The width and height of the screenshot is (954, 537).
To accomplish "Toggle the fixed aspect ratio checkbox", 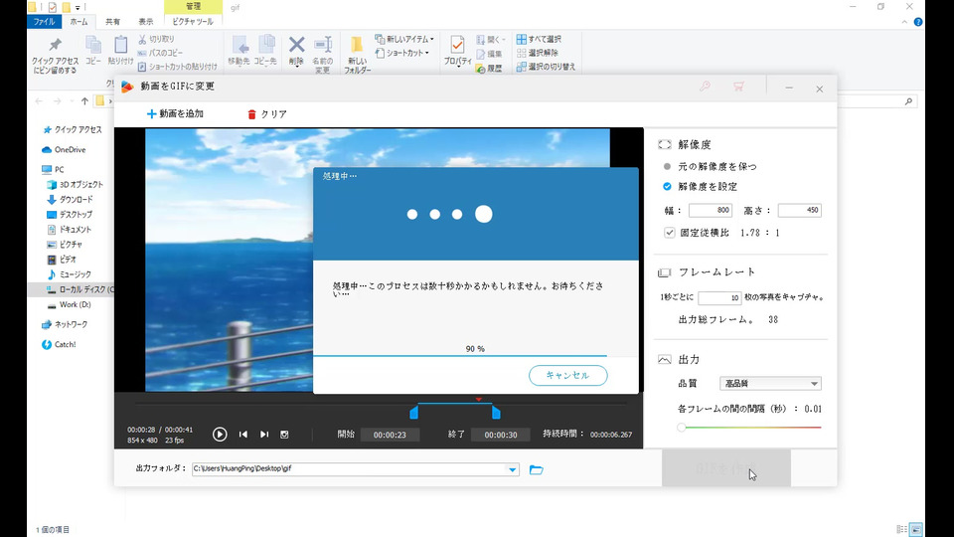I will coord(670,233).
